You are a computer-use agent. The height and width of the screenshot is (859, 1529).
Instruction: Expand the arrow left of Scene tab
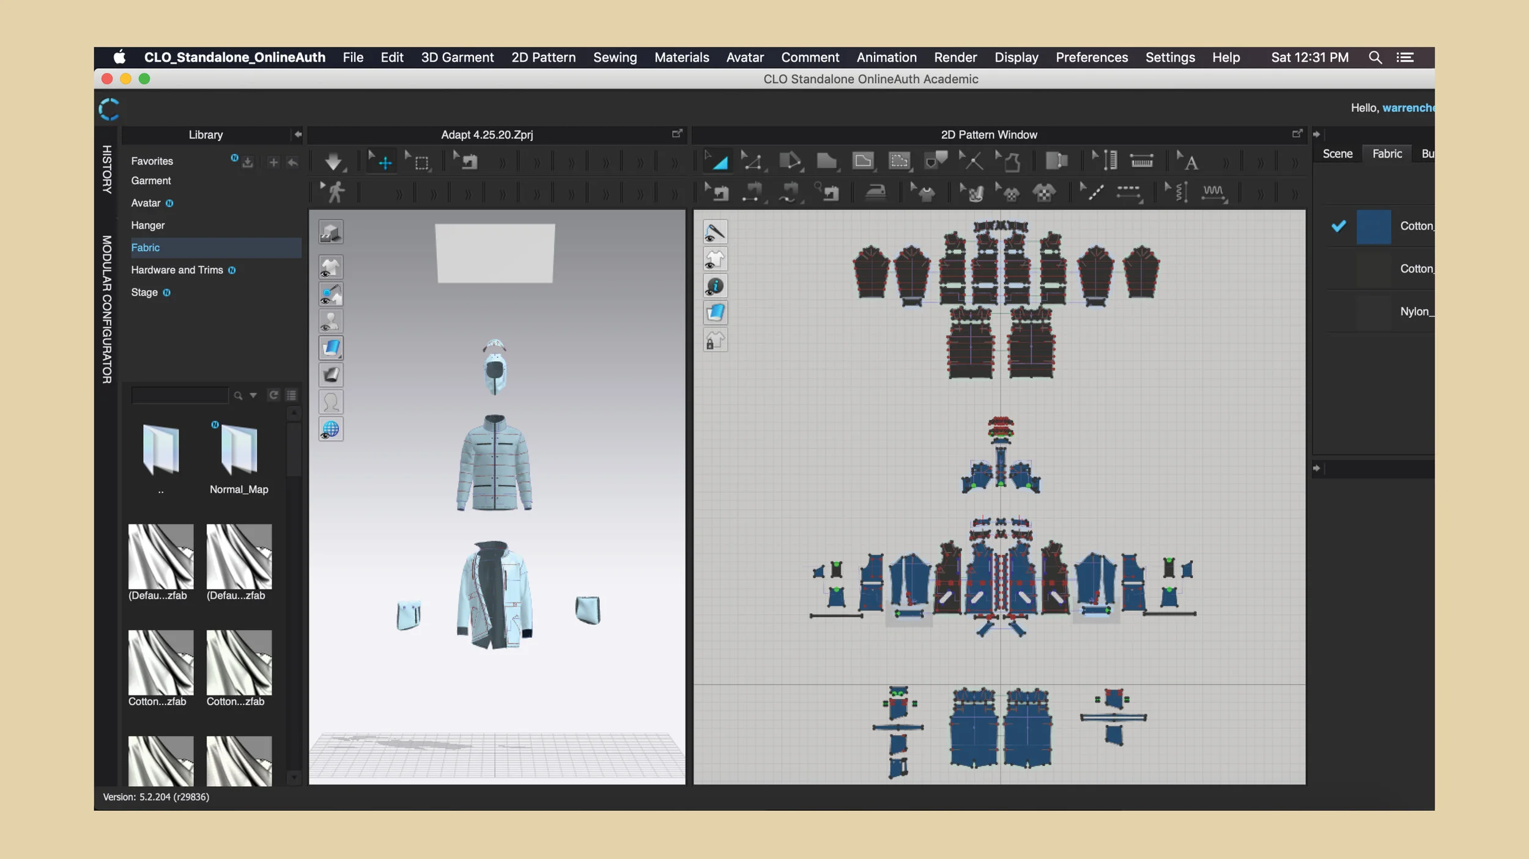(x=1316, y=134)
